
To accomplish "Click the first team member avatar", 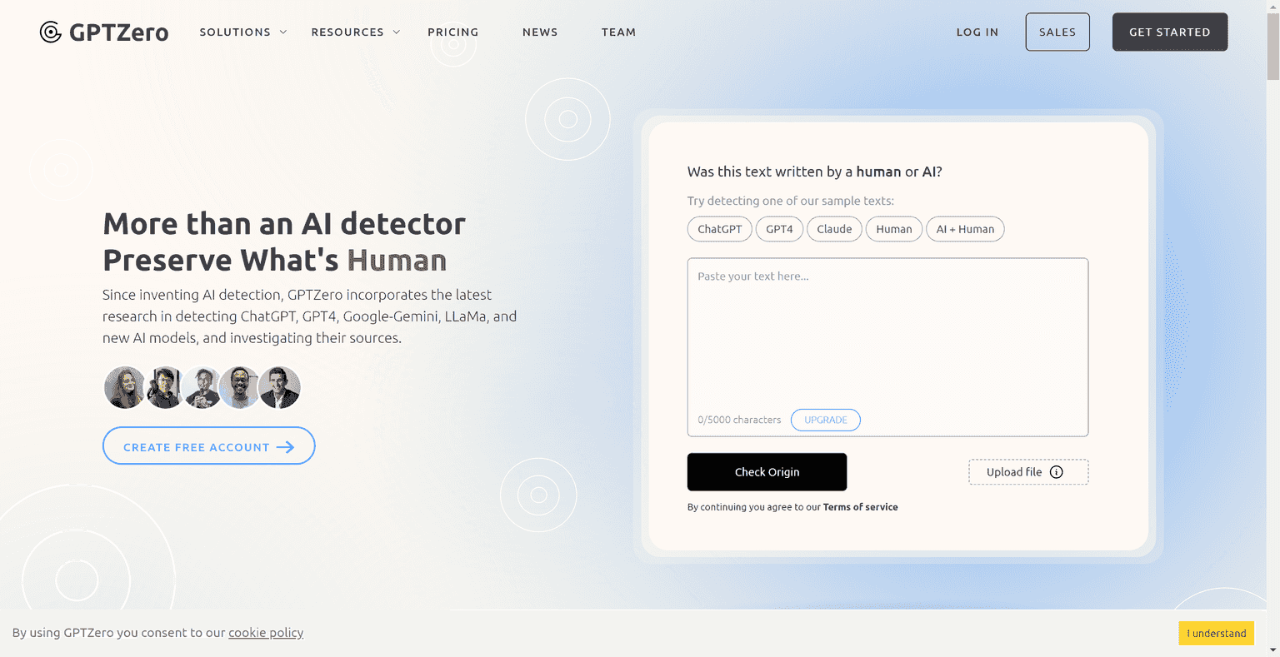I will point(125,388).
